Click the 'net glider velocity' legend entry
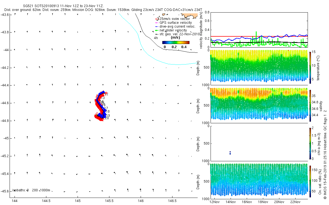This screenshot has height=205, width=329. pyautogui.click(x=171, y=30)
